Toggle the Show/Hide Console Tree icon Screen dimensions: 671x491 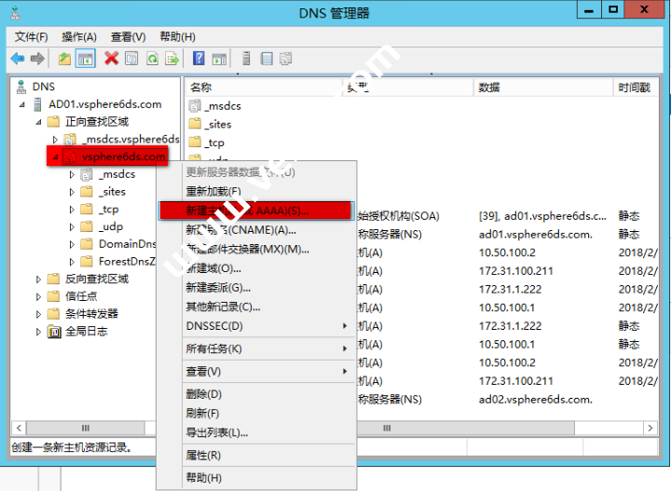click(85, 59)
